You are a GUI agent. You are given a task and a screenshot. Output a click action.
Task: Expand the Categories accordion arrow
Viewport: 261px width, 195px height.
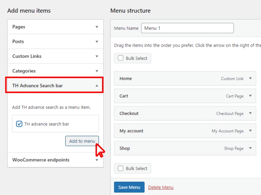click(97, 71)
